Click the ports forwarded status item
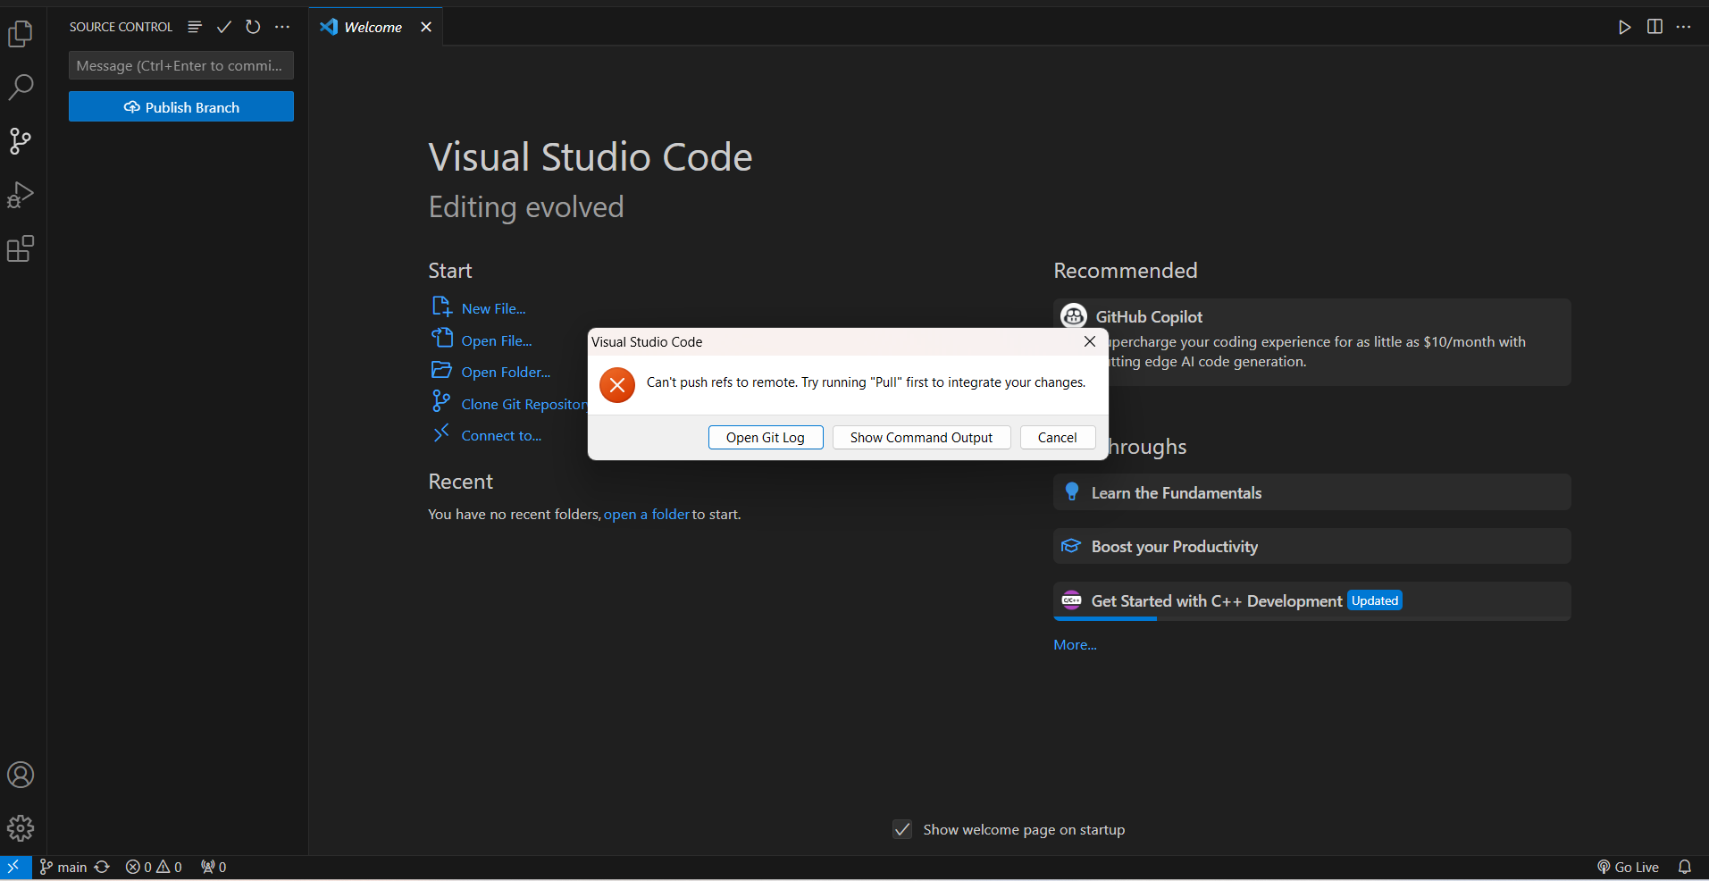This screenshot has width=1709, height=881. (x=214, y=867)
